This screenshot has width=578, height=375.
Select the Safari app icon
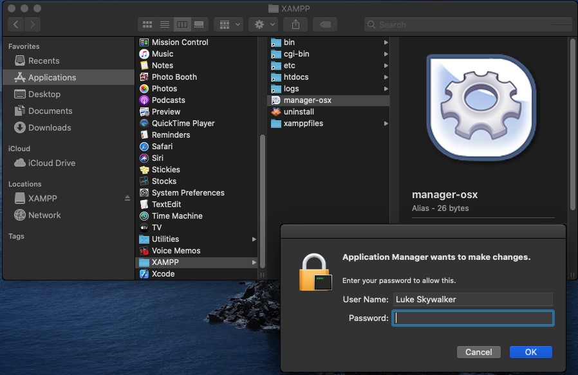coord(144,147)
